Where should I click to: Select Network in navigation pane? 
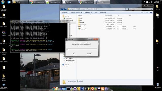tap(67, 65)
